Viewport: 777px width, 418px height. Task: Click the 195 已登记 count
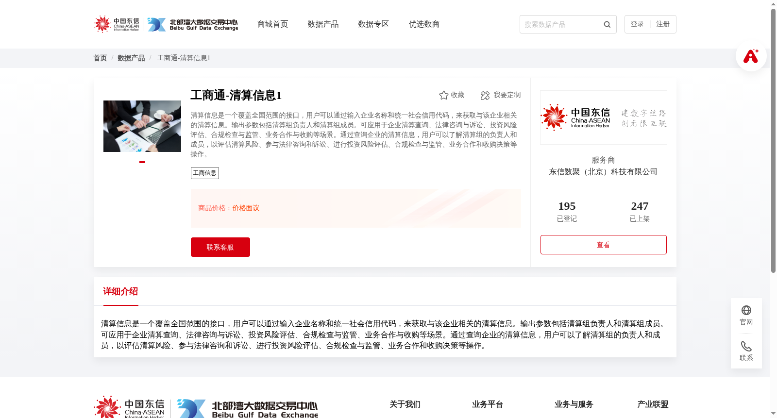pyautogui.click(x=567, y=212)
